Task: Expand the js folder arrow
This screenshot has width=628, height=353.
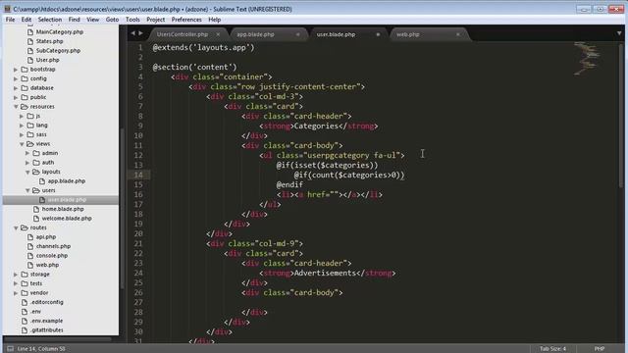Action: (x=22, y=116)
